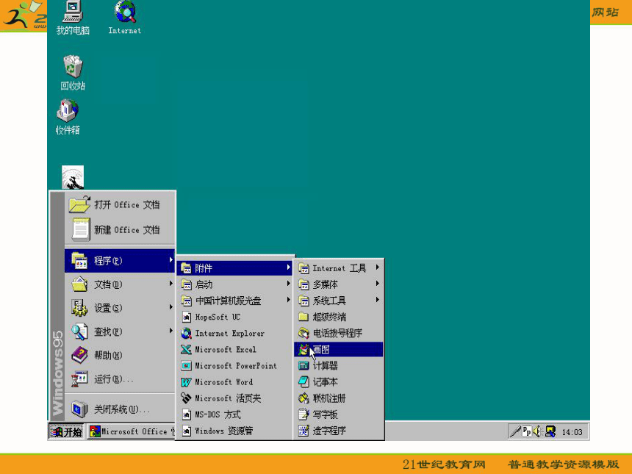632x474 pixels.
Task: Click the 画图 paint icon
Action: point(304,350)
